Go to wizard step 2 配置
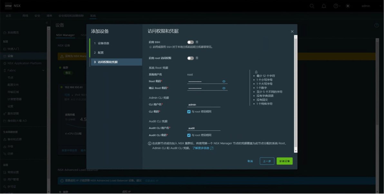This screenshot has height=194, width=384. (116, 52)
